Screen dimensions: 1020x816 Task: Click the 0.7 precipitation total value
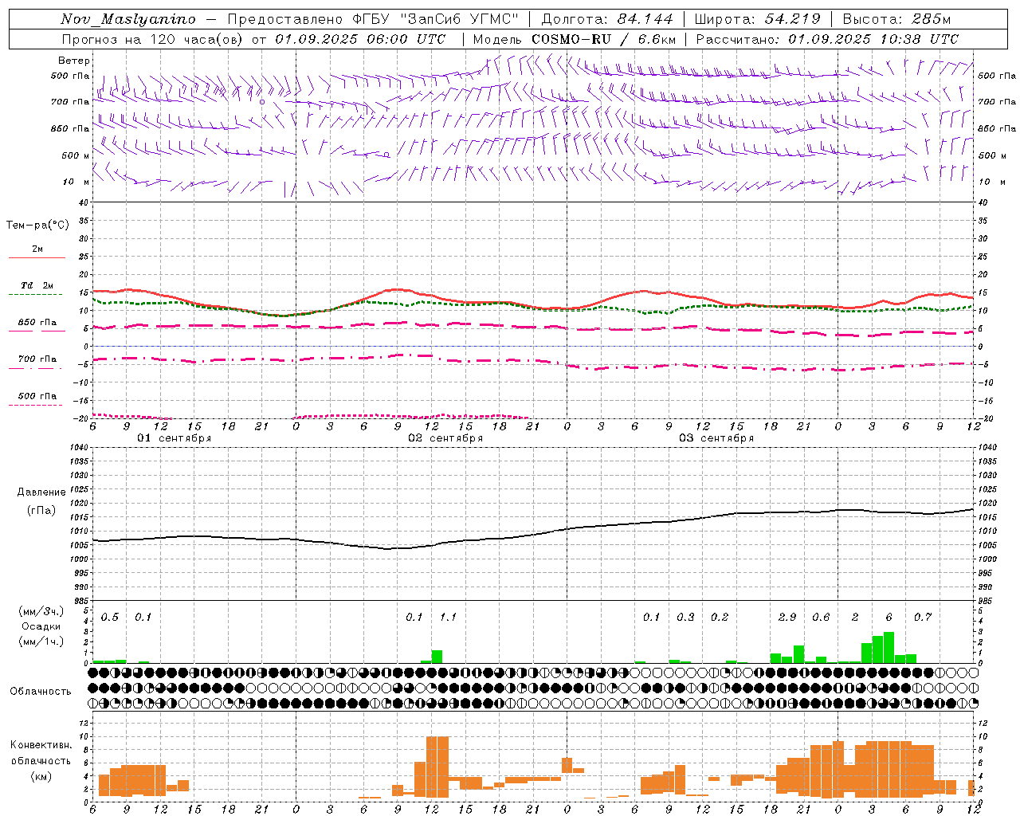(x=923, y=618)
